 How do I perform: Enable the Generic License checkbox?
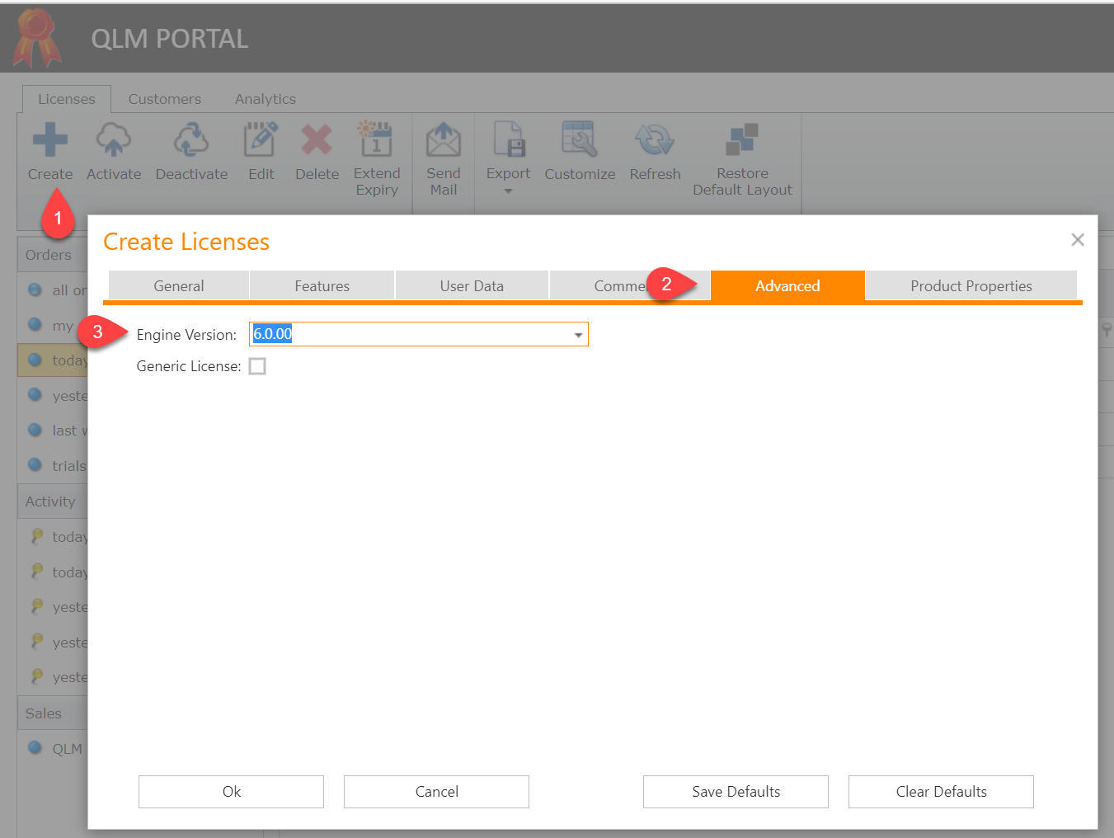(256, 365)
